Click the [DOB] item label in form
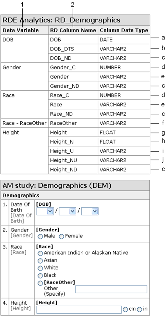165x316 pixels. click(44, 204)
